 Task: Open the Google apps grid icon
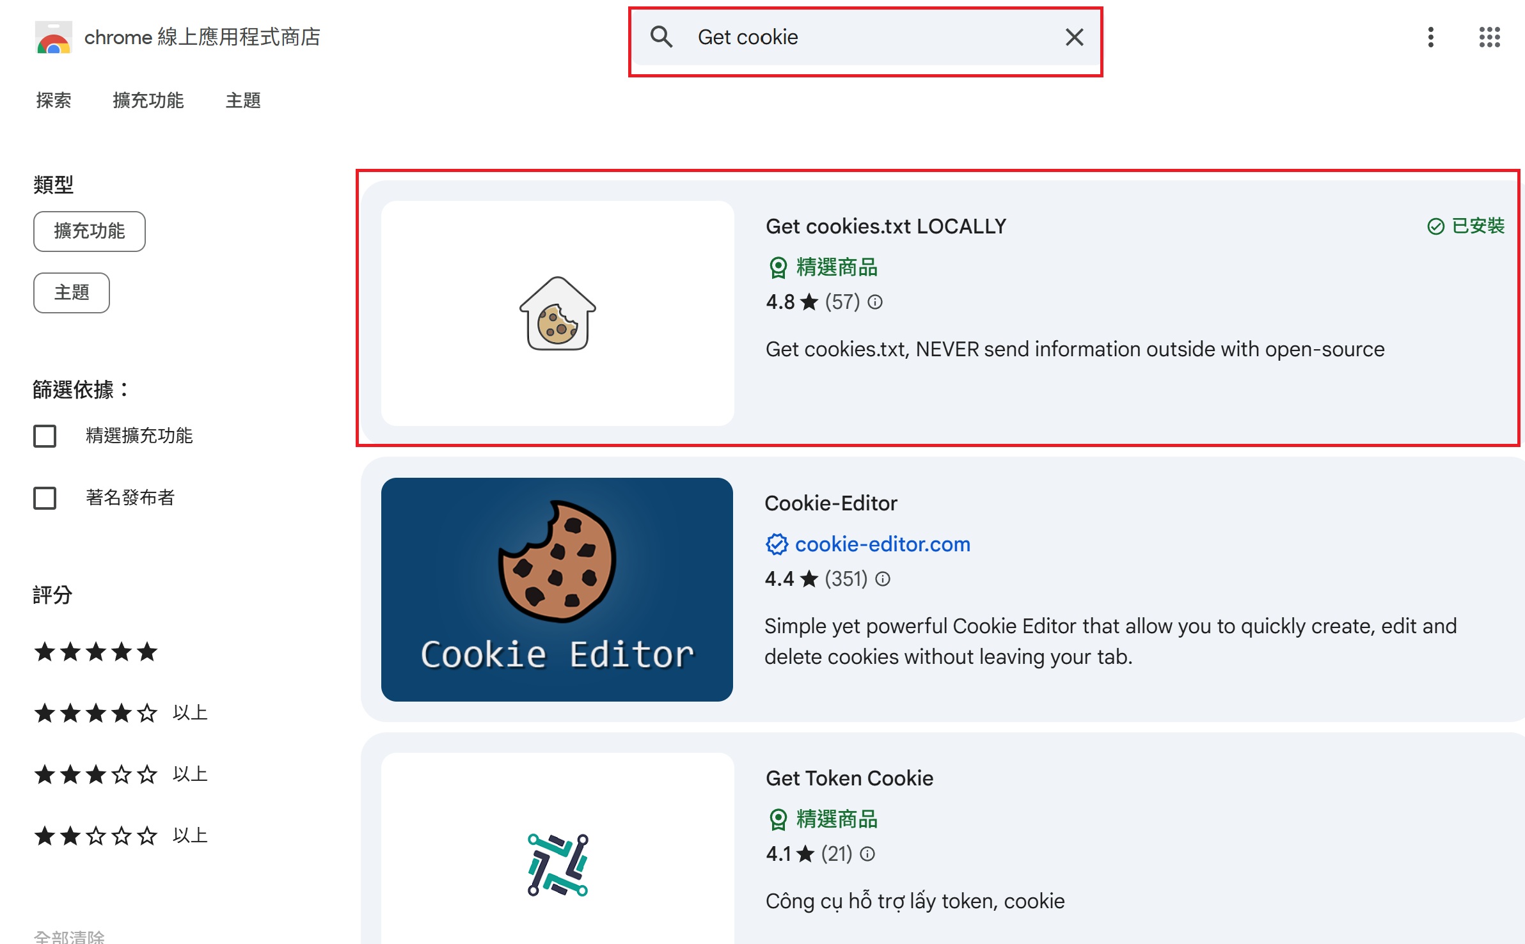pos(1490,37)
